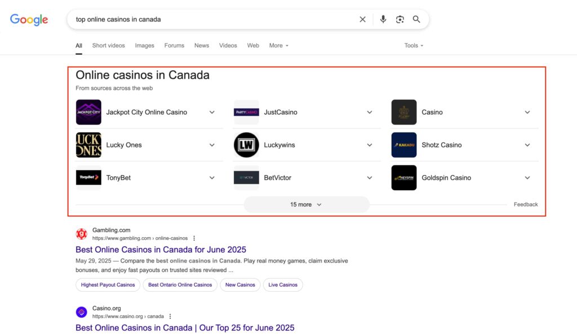Screen dimensions: 577x334
Task: Click the Live Casinos chip
Action: click(283, 284)
